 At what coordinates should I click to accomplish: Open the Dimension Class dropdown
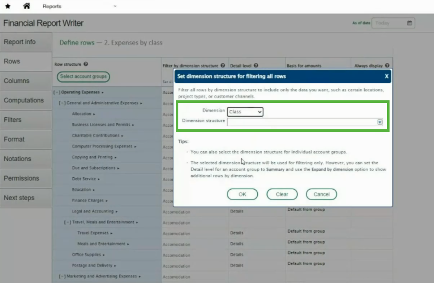coord(245,112)
